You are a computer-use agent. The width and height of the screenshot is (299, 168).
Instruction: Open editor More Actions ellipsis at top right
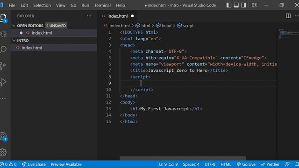pos(297,16)
